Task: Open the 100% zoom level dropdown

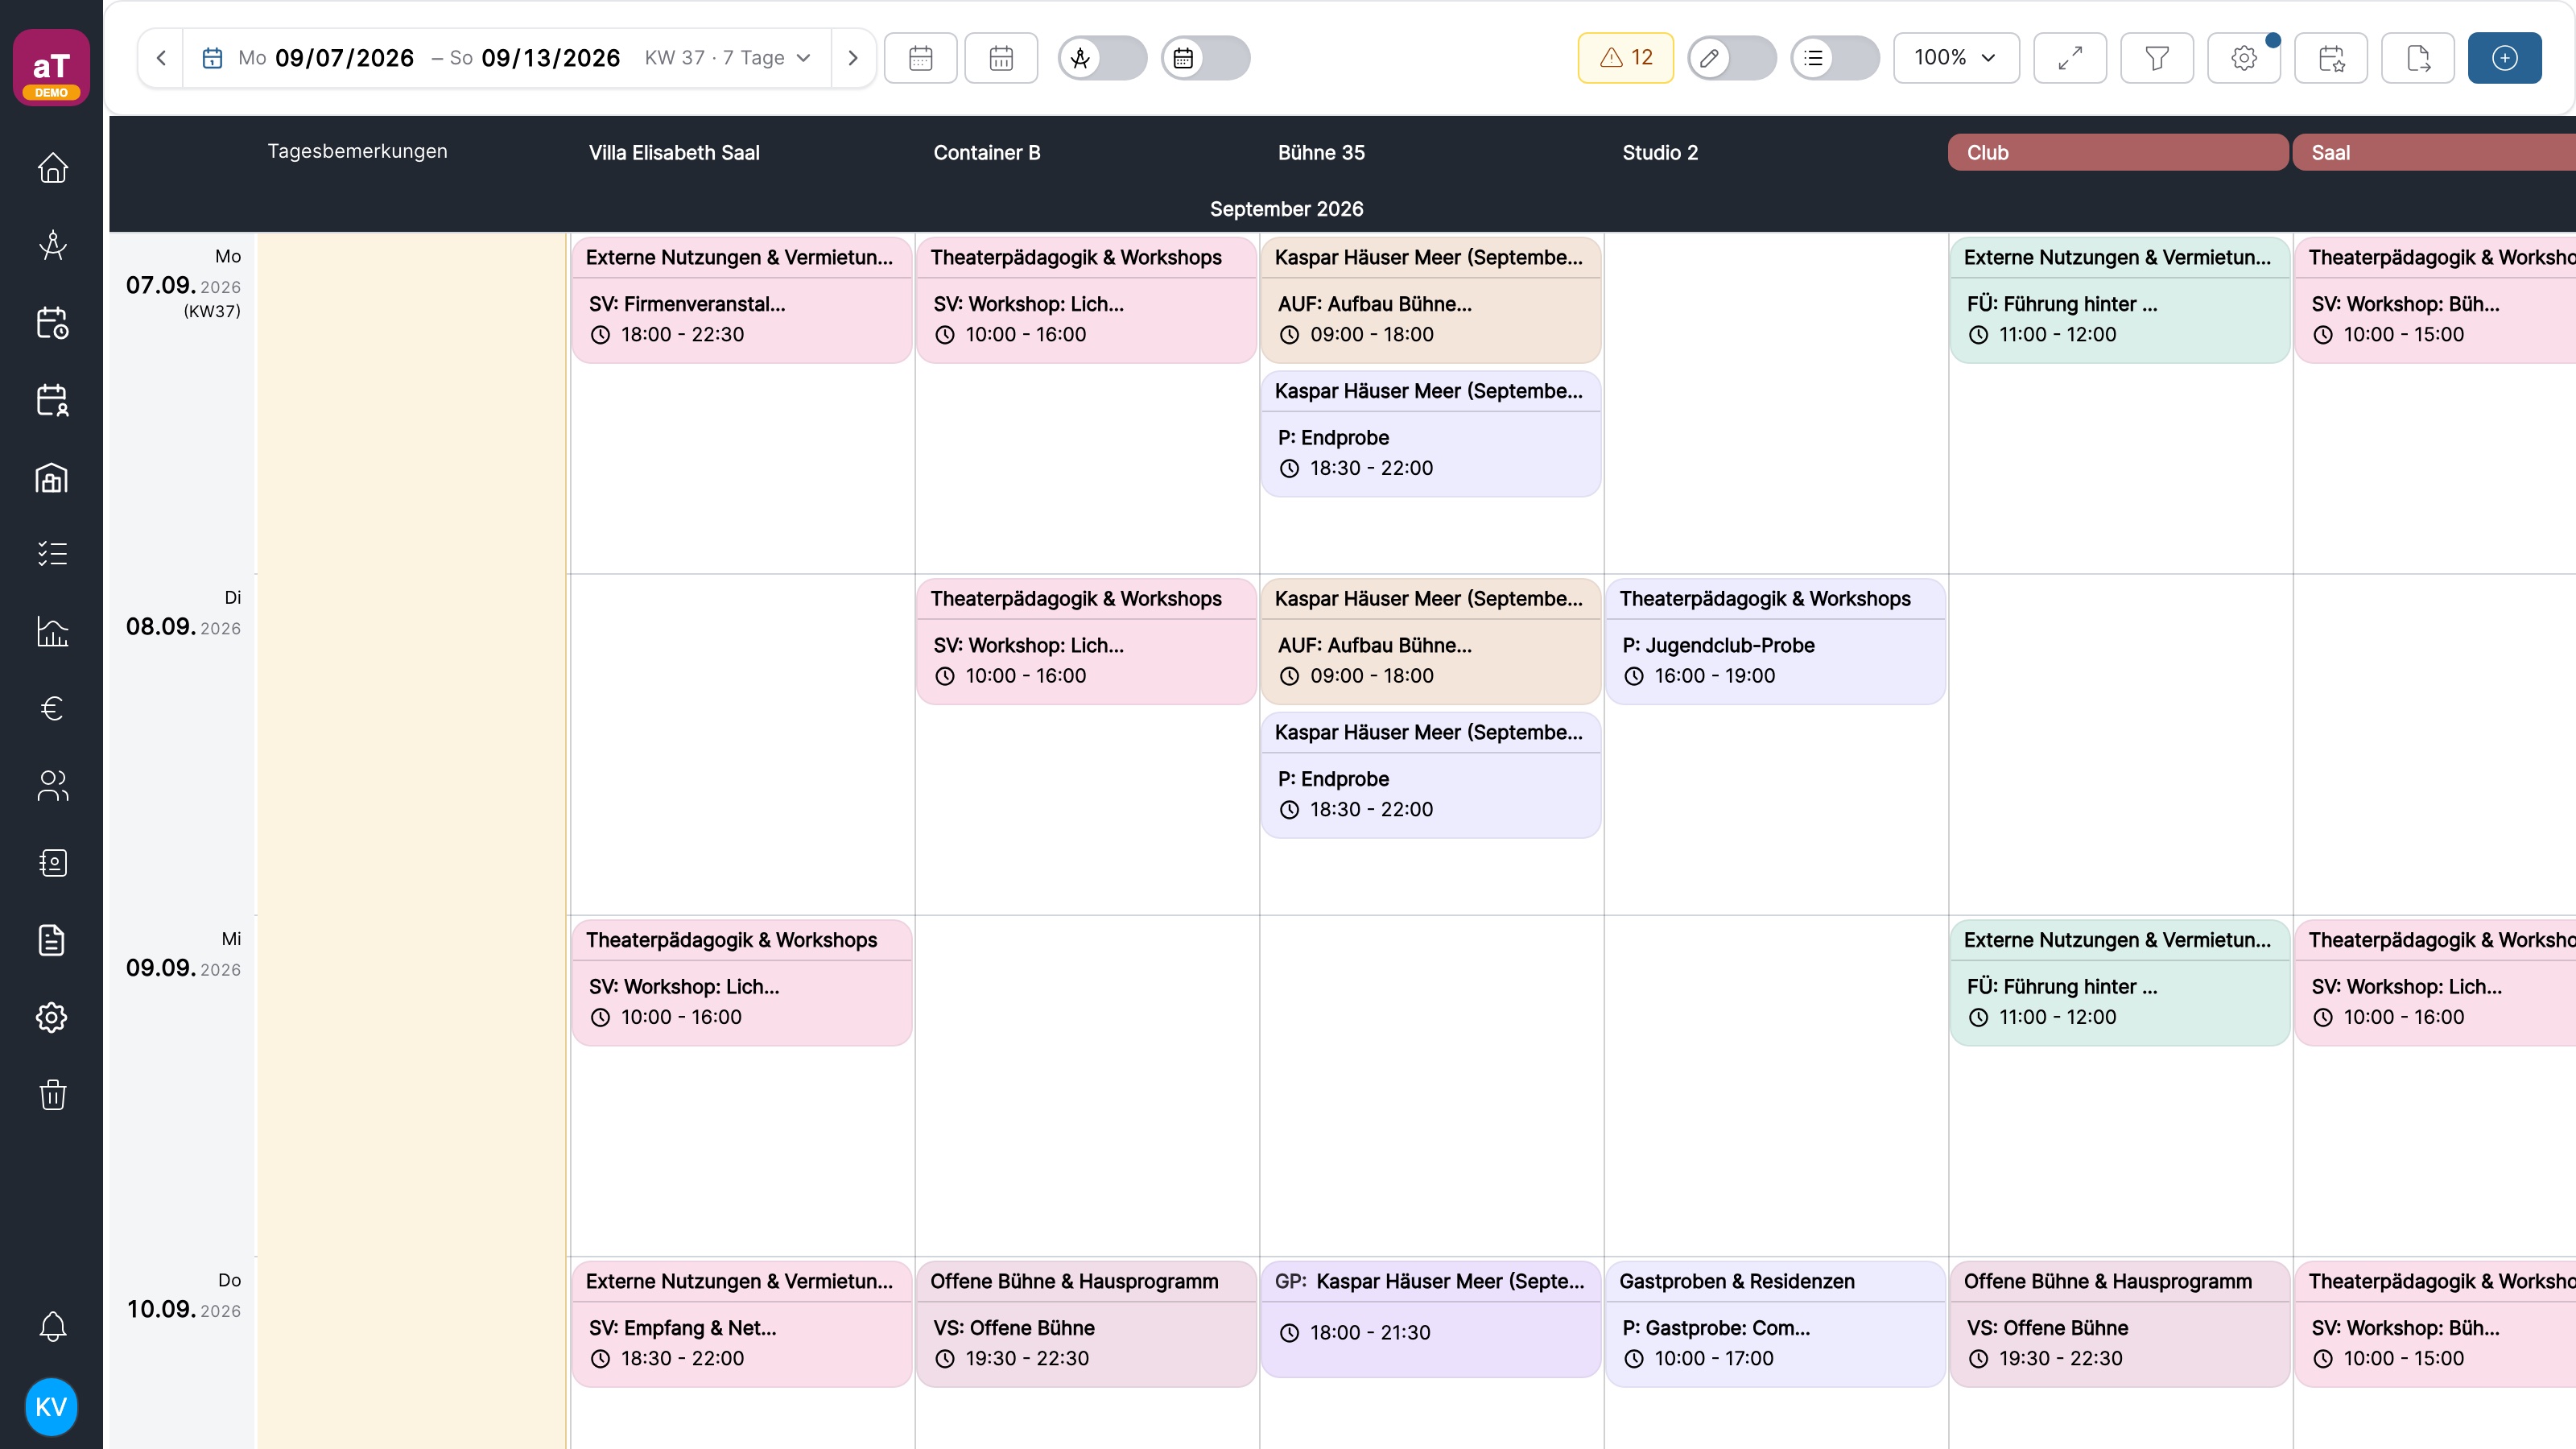Action: click(1956, 58)
